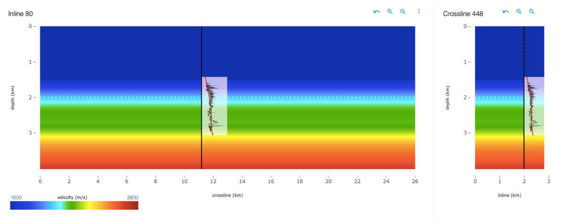Click the 'velocity (m/s)' legend label
The height and width of the screenshot is (220, 563).
pos(72,198)
